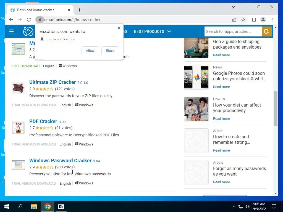
Task: Open the tab search chevron in title bar
Action: (x=234, y=7)
